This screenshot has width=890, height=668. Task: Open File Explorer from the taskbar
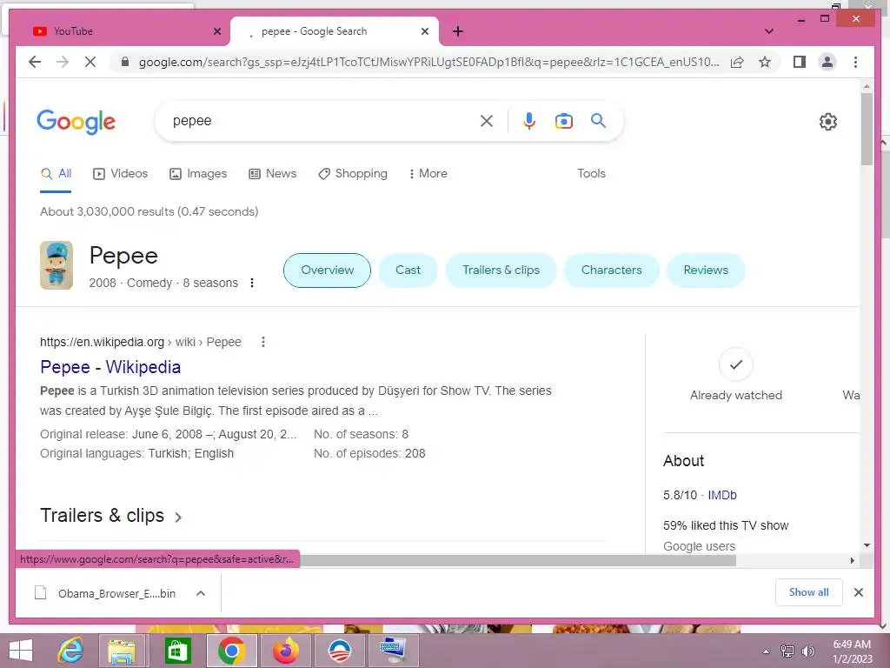(x=123, y=651)
